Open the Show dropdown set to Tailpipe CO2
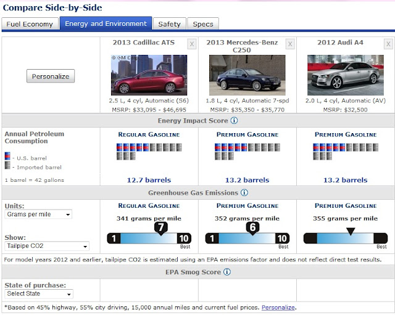The width and height of the screenshot is (395, 315). (47, 246)
